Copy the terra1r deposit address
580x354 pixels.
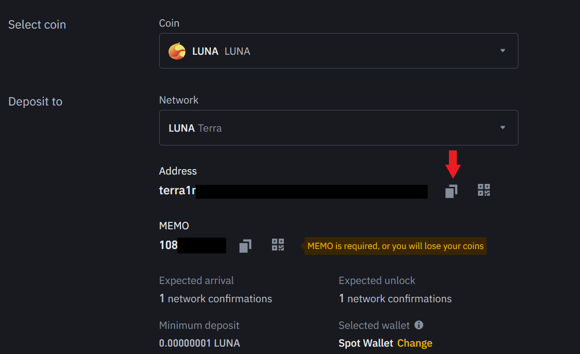tap(451, 191)
